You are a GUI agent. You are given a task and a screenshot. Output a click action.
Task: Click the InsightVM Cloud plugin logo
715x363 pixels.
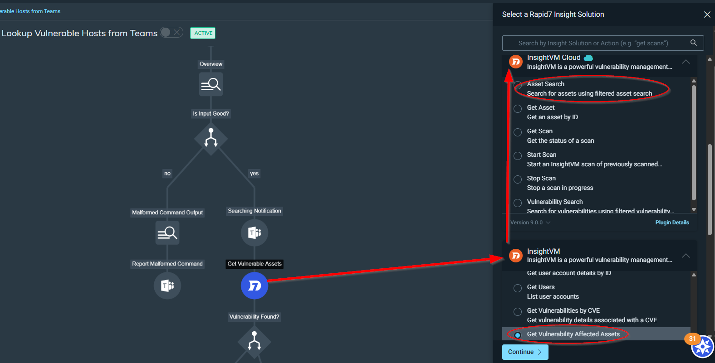pyautogui.click(x=516, y=62)
